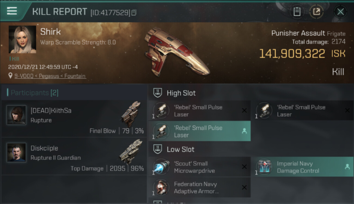Click the Imperial Navy Damage Control icon
This screenshot has height=204, width=354.
coord(264,167)
